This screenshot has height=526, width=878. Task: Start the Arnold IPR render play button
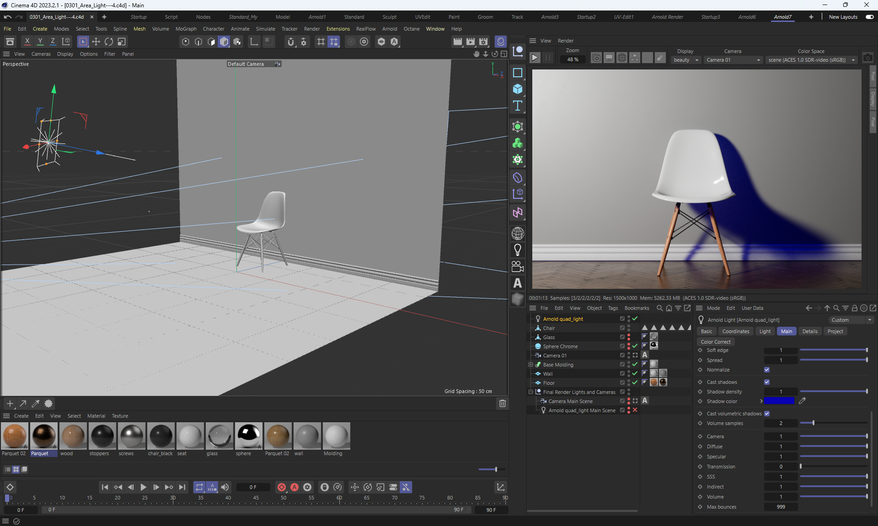click(535, 58)
